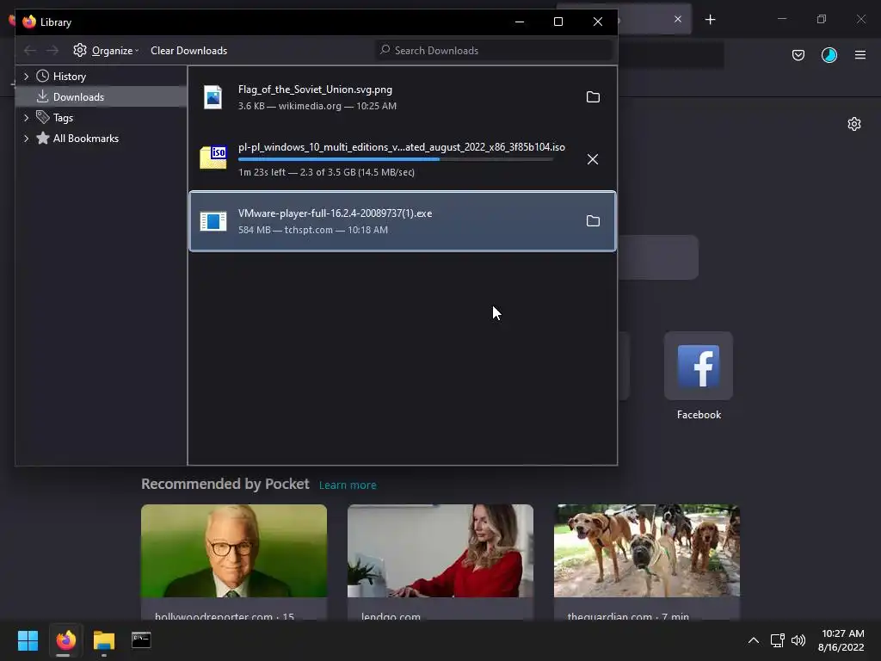Select Tags in the sidebar
The image size is (881, 661).
[x=63, y=118]
